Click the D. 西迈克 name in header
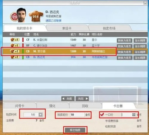The width and height of the screenshot is (149, 135). click(52, 12)
